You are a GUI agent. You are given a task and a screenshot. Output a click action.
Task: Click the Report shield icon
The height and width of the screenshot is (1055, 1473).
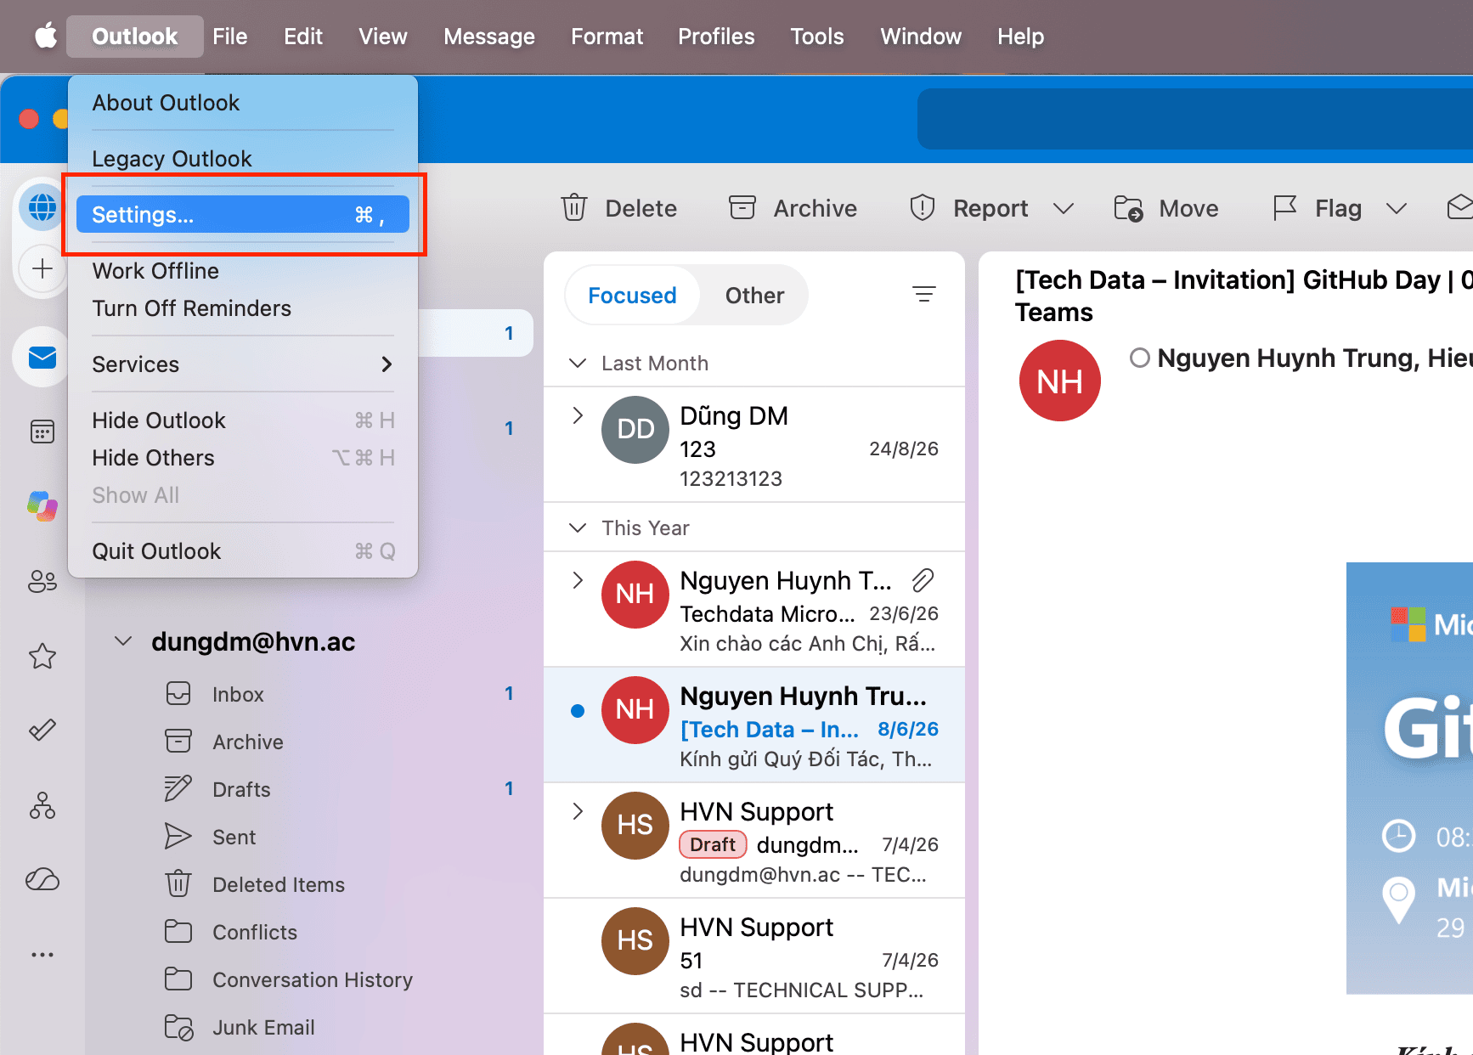coord(923,208)
